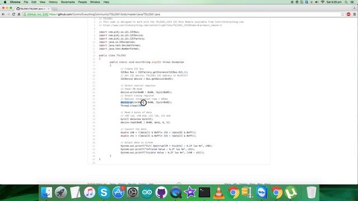
Task: Open Chrome hamburger menu
Action: point(355,15)
